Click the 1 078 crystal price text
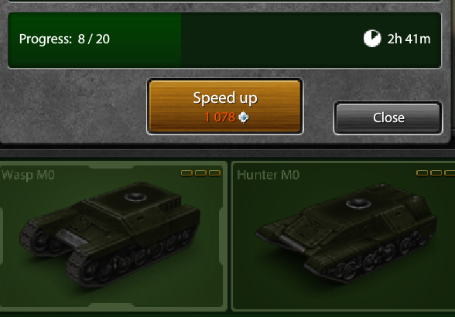Image resolution: width=455 pixels, height=317 pixels. click(220, 118)
